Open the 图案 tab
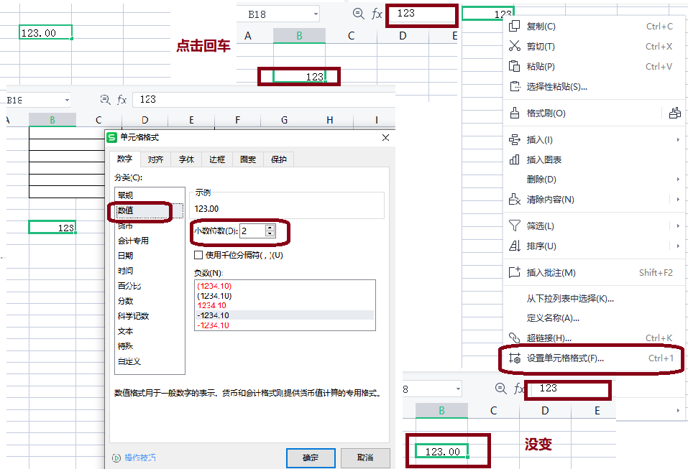 pyautogui.click(x=248, y=159)
